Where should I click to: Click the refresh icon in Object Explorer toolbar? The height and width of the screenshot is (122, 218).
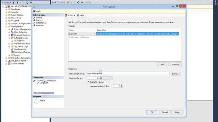tap(27, 2)
